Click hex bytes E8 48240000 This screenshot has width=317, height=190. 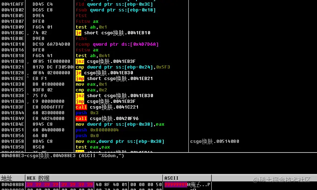tap(48, 119)
